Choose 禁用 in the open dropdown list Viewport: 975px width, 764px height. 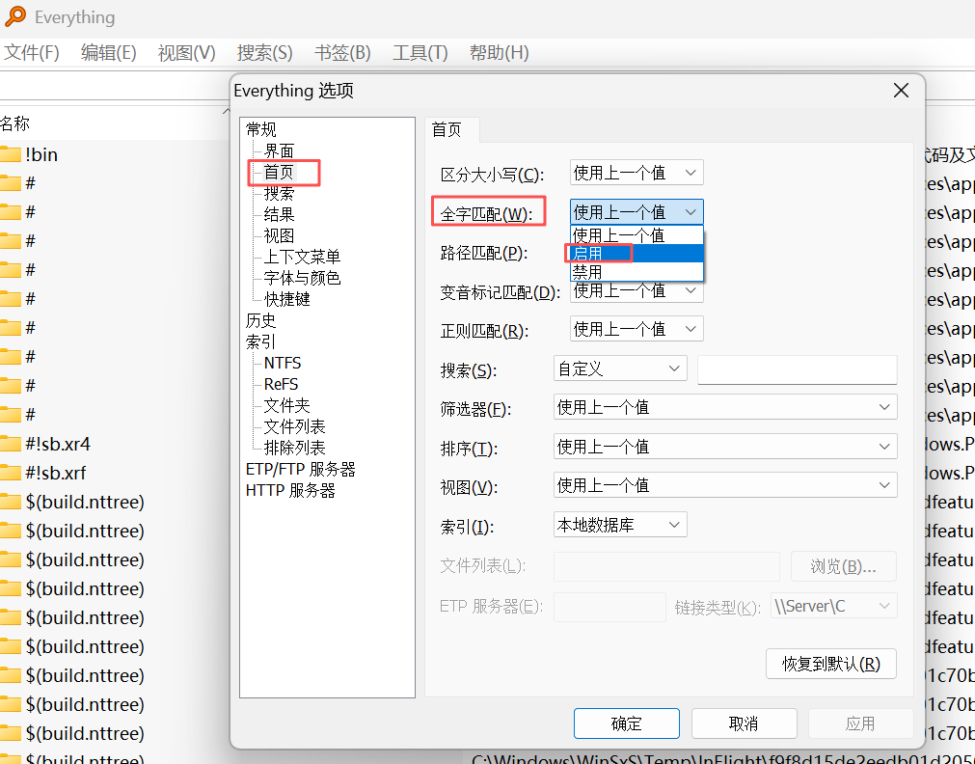click(x=636, y=272)
